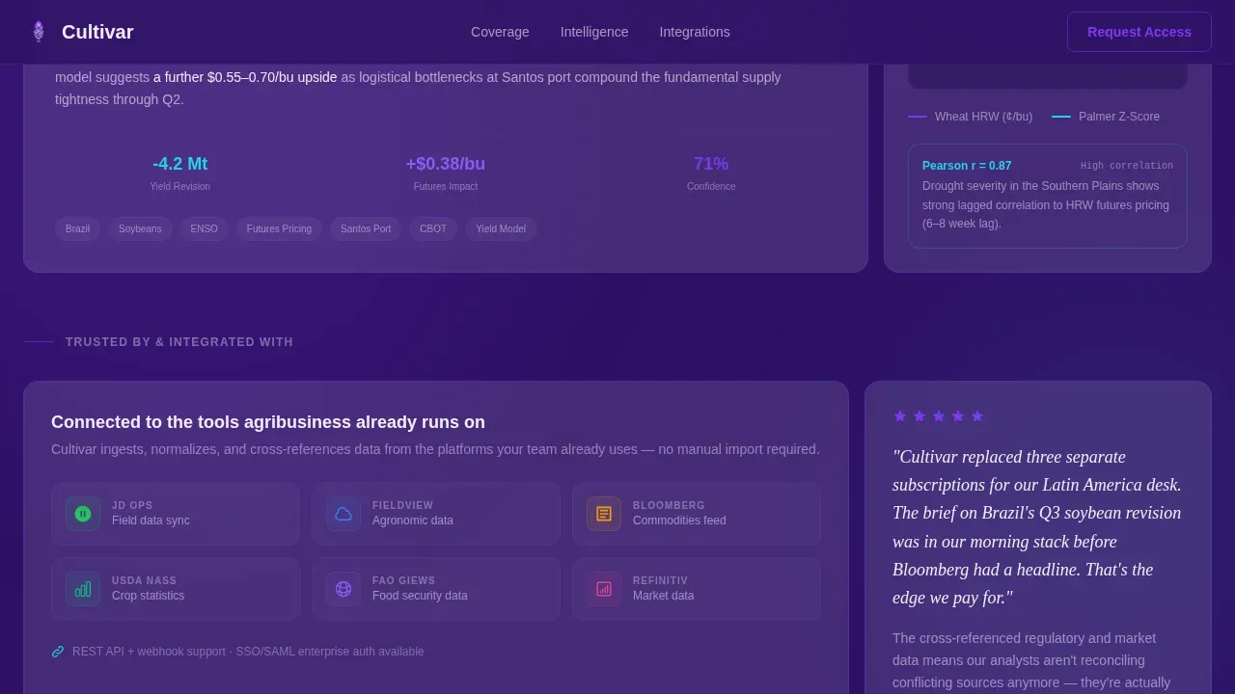1235x694 pixels.
Task: Click the High correlation label
Action: click(1127, 166)
